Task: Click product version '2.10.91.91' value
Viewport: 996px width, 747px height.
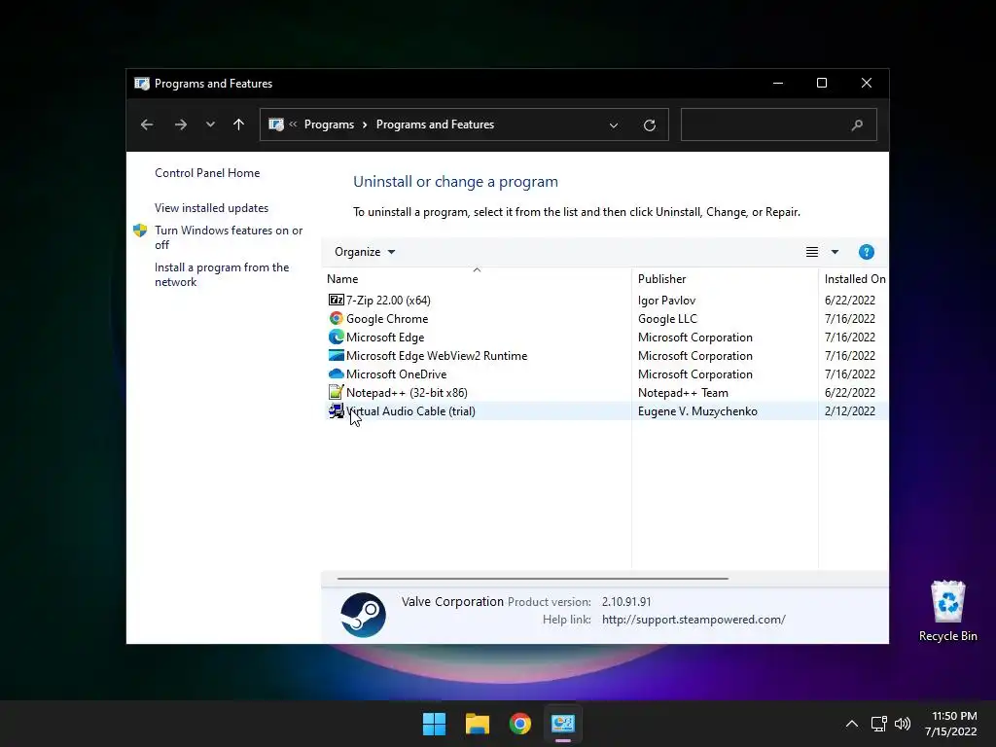Action: [x=626, y=601]
